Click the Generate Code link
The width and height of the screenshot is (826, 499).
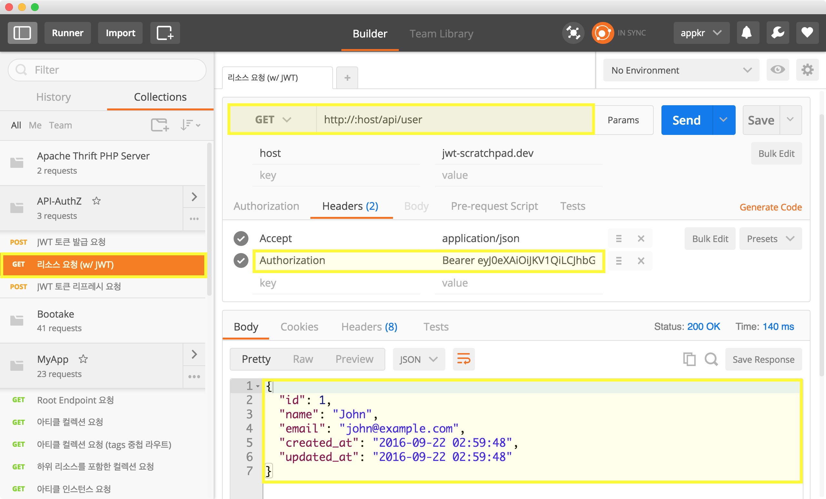click(771, 207)
